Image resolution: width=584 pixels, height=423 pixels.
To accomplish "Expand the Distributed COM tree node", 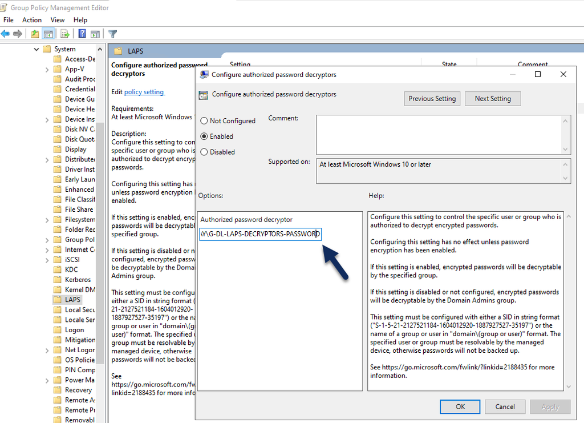I will (x=47, y=159).
